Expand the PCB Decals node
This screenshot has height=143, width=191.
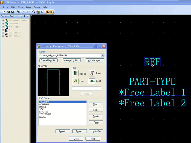tap(3, 36)
